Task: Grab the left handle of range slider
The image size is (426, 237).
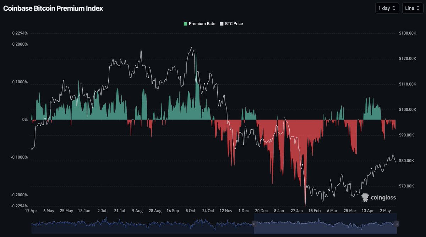Action: (254, 224)
